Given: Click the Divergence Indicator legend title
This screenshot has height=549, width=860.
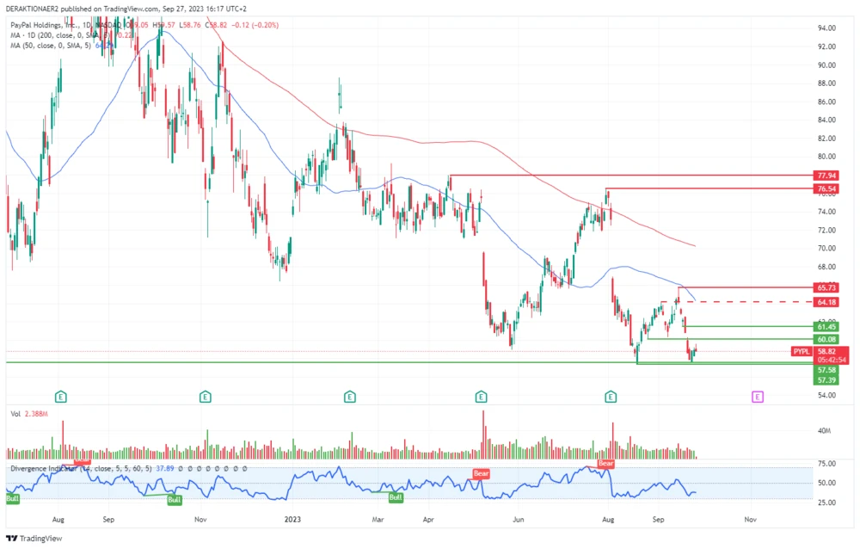Looking at the screenshot, I should (x=43, y=468).
